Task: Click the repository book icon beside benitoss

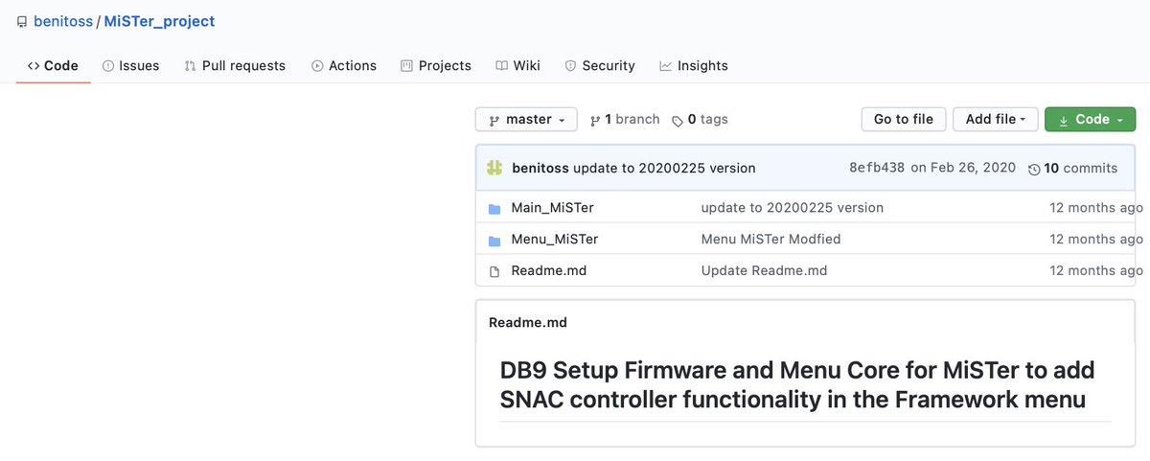Action: tap(22, 21)
